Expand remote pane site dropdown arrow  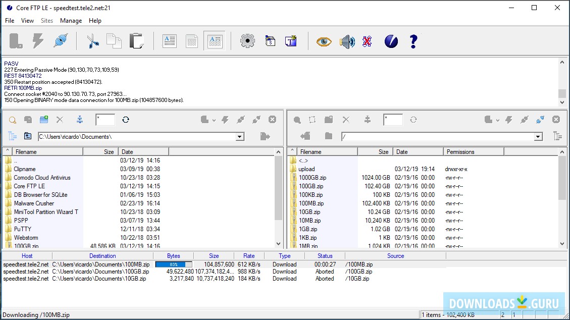(x=497, y=120)
